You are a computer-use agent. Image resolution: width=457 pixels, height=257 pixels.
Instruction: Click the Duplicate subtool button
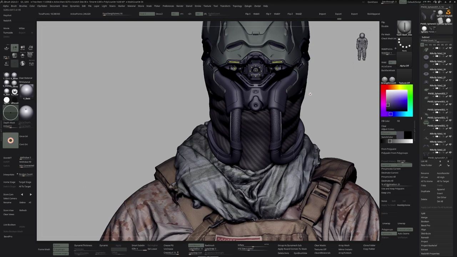pyautogui.click(x=425, y=191)
